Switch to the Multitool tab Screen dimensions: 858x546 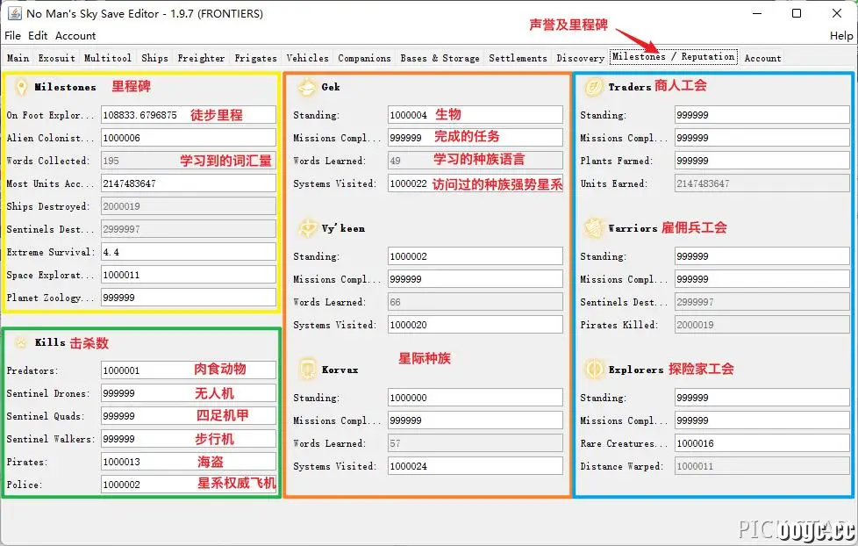coord(108,58)
